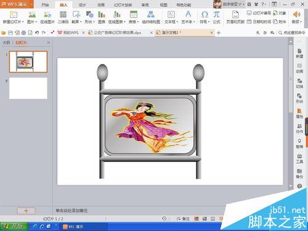Click Header and Footer (页眉和页脚) icon
Viewport: 308px width, 231px height.
pos(235,15)
